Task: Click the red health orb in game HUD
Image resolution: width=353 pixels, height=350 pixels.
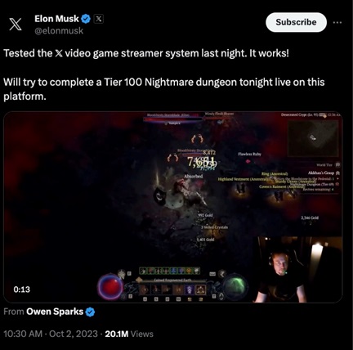Action: [x=110, y=287]
